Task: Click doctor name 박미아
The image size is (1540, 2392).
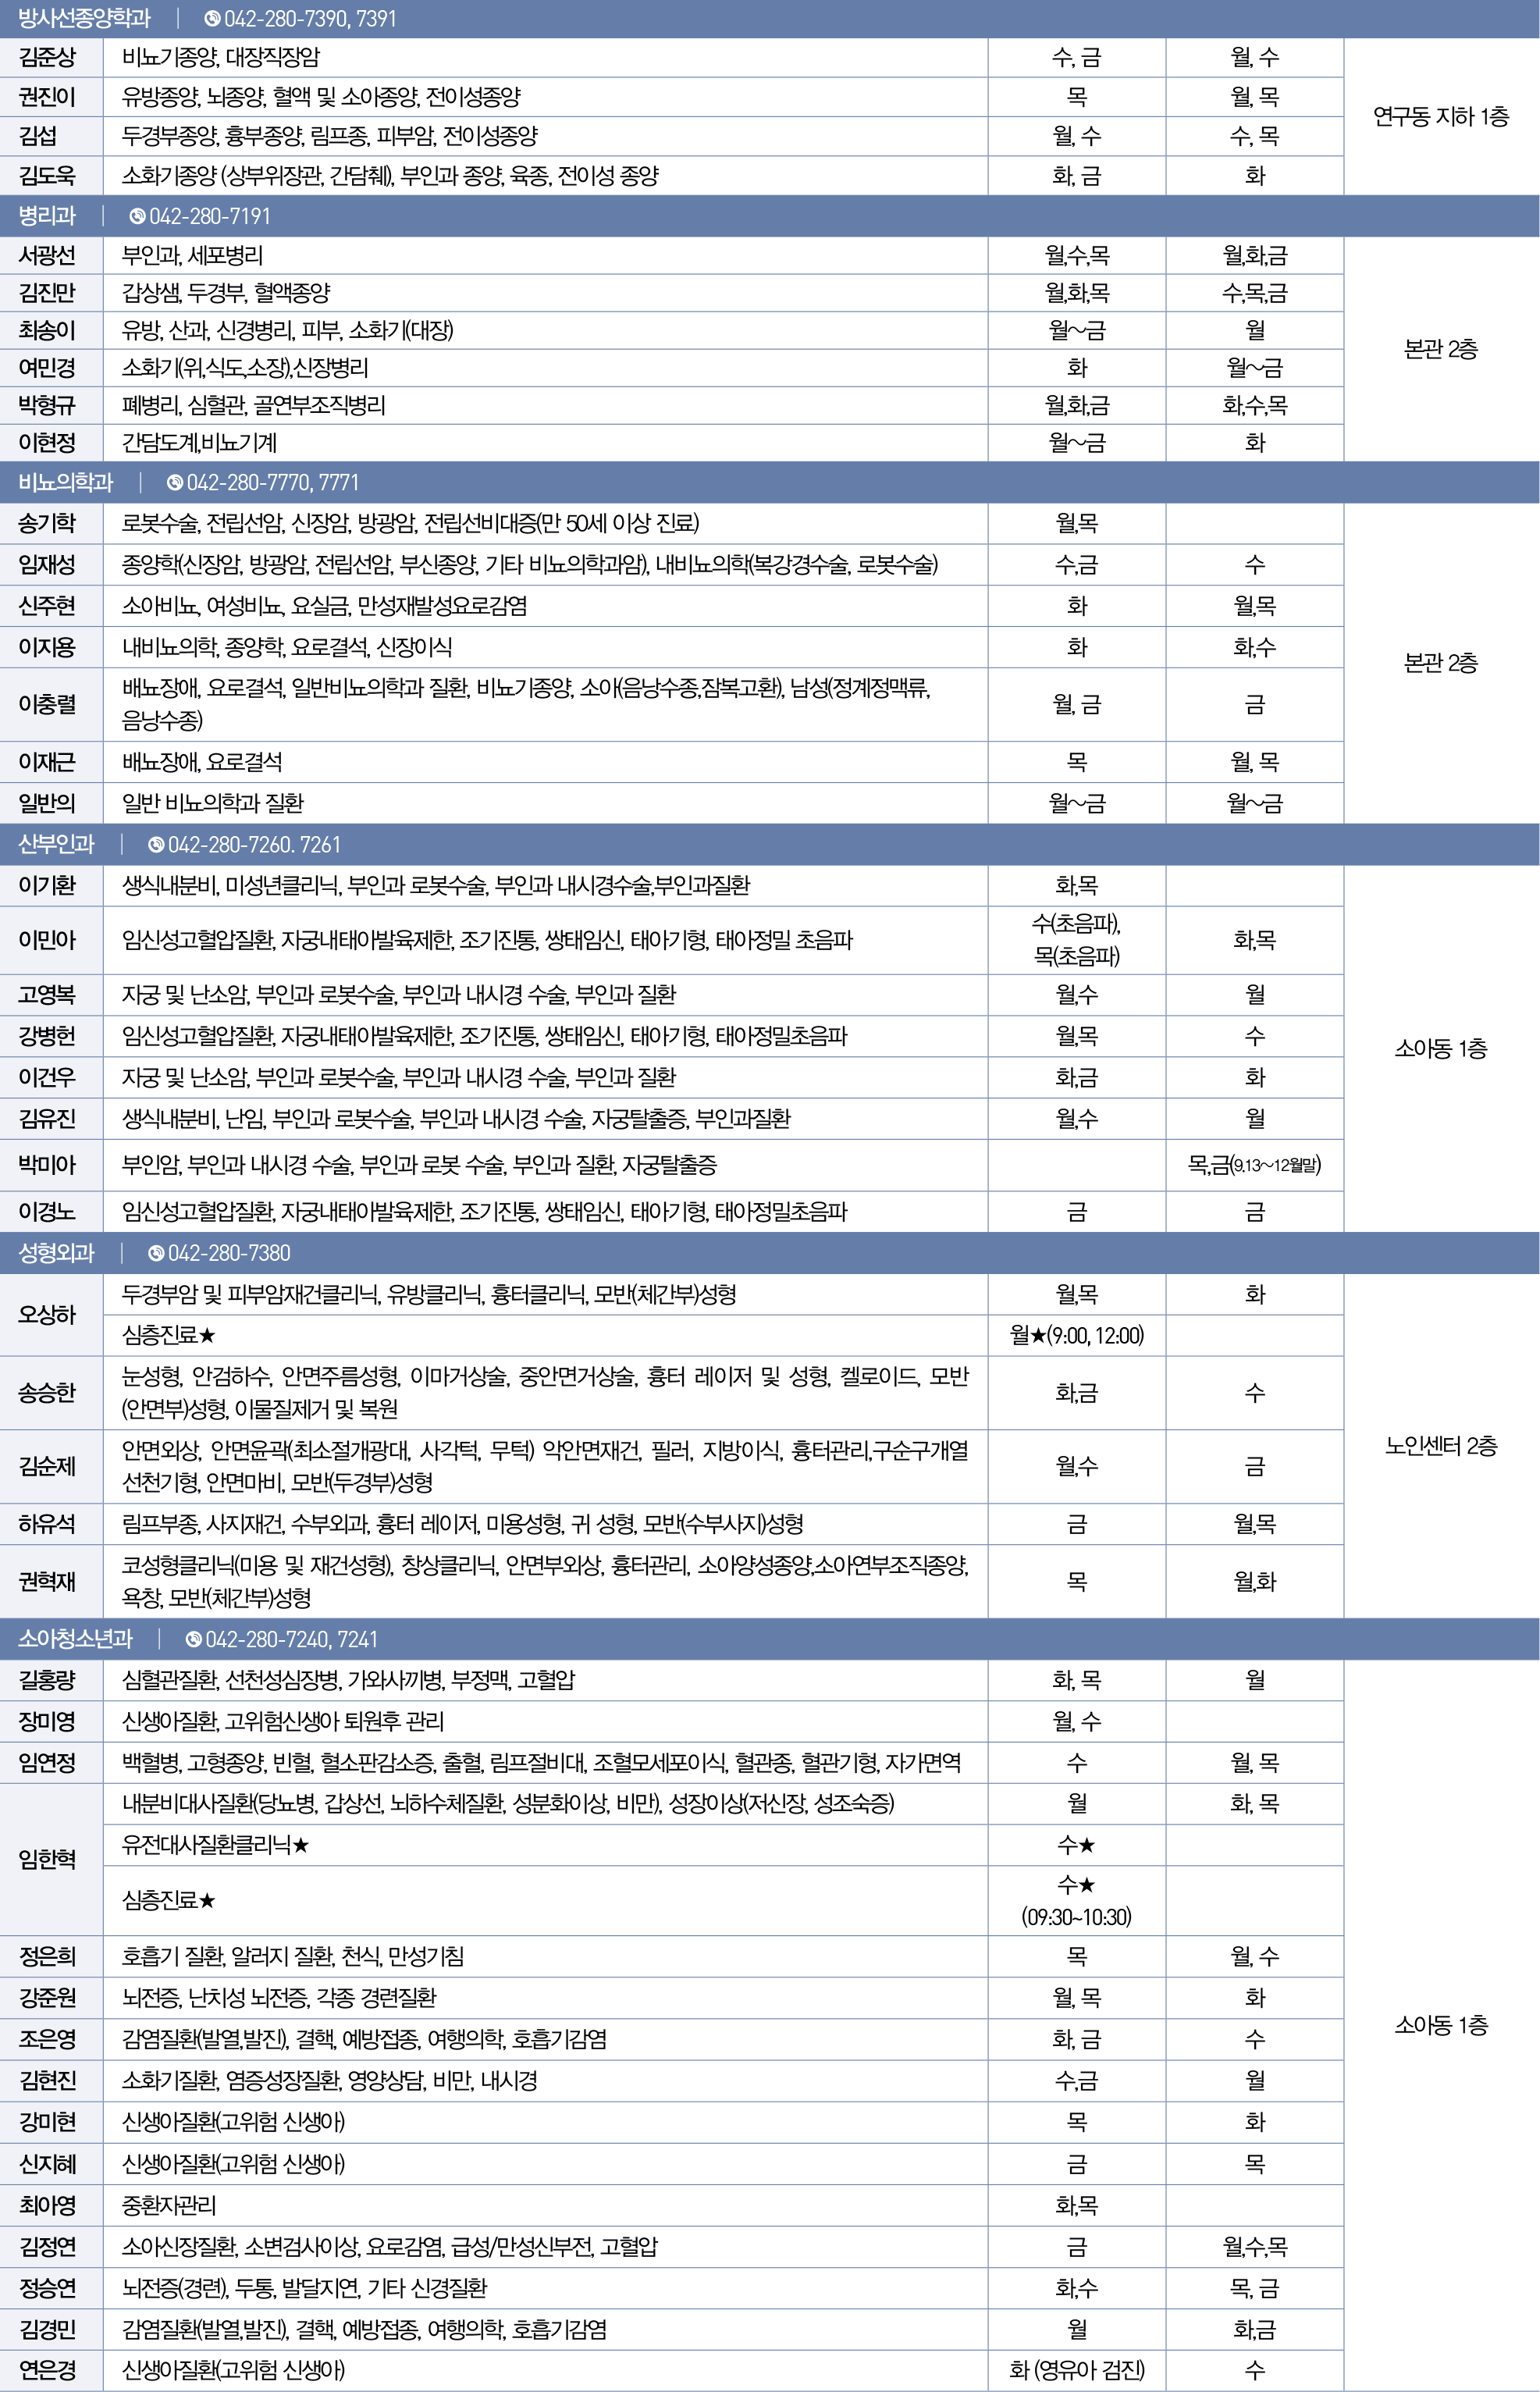Action: 47,1165
